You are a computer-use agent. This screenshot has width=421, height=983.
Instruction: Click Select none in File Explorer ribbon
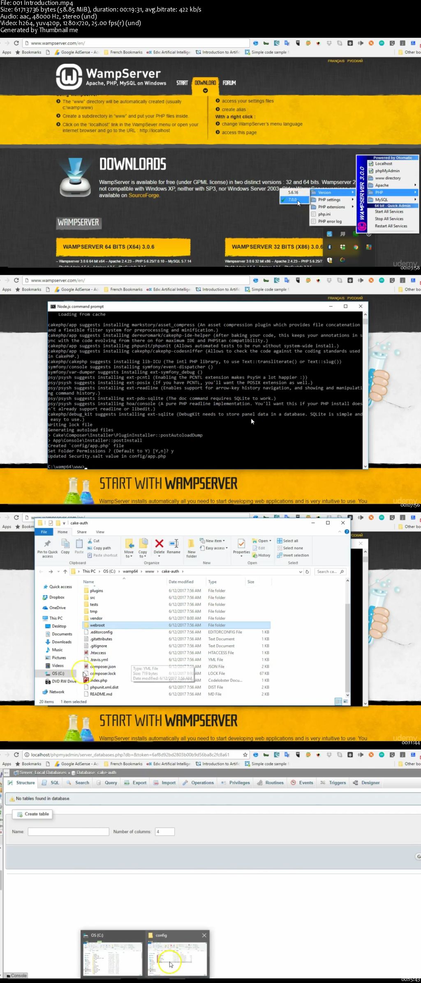[x=290, y=548]
